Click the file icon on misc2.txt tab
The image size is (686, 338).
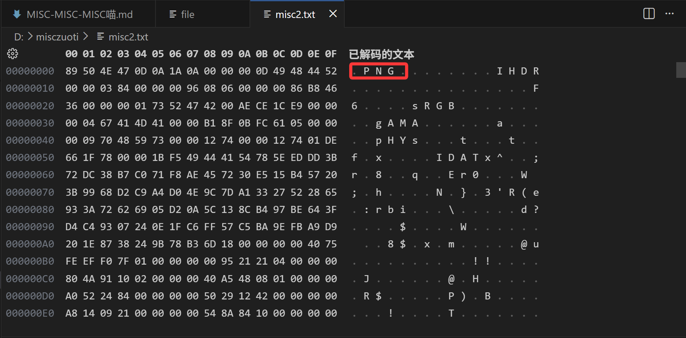point(267,14)
